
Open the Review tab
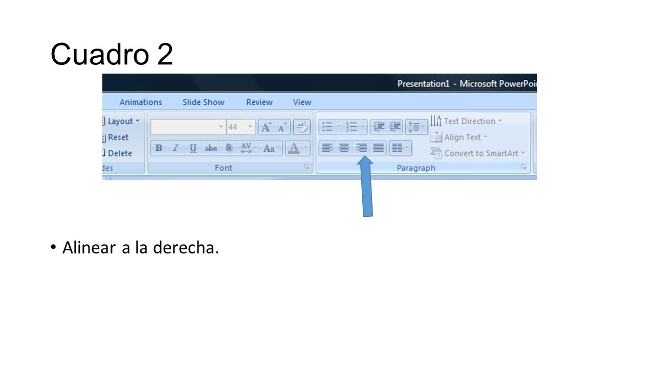[259, 102]
